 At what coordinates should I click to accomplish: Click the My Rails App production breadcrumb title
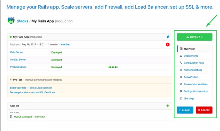pyautogui.click(x=52, y=21)
